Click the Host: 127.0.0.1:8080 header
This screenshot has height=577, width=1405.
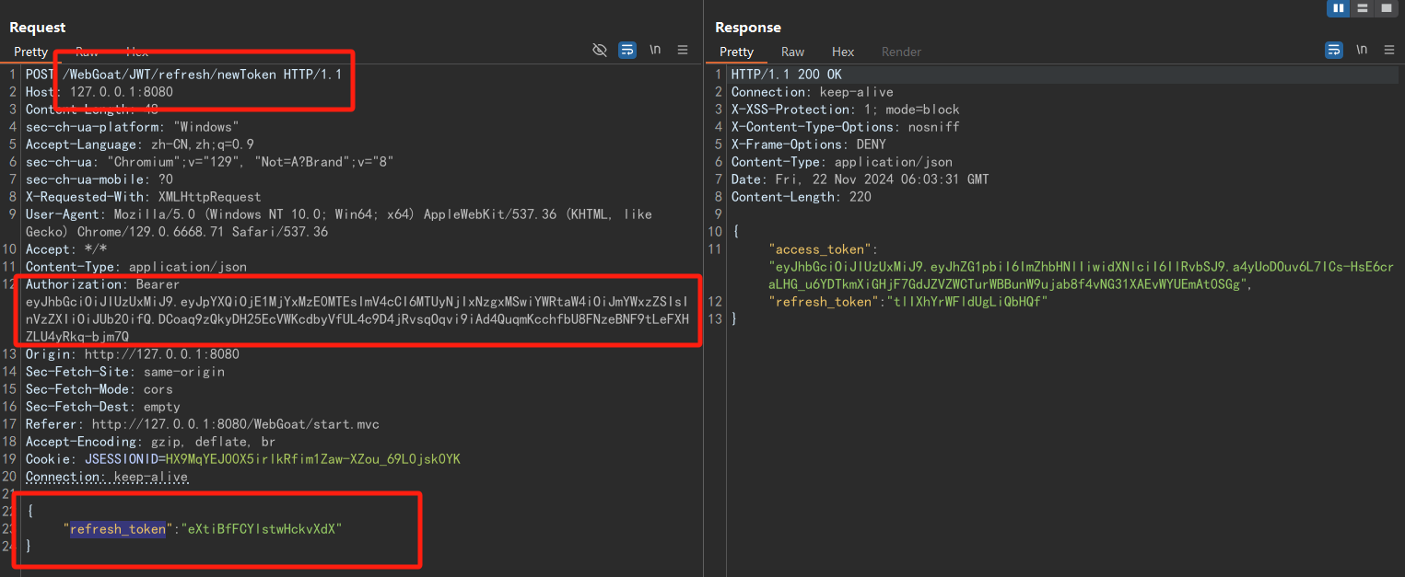point(99,92)
